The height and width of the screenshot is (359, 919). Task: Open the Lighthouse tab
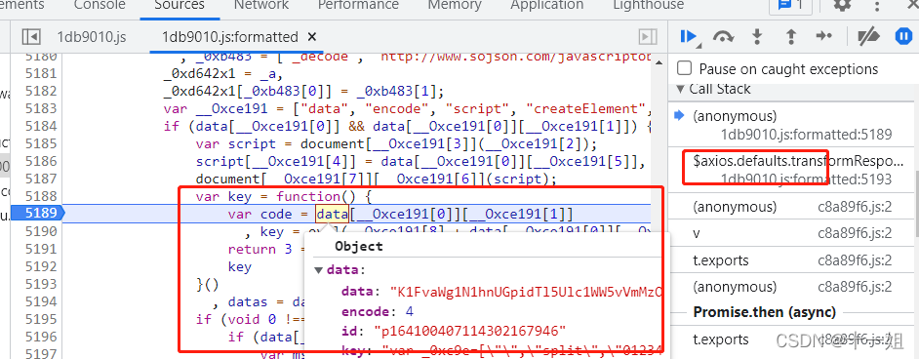[x=648, y=5]
